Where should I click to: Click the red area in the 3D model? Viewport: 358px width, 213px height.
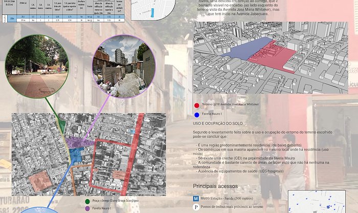coord(274,57)
